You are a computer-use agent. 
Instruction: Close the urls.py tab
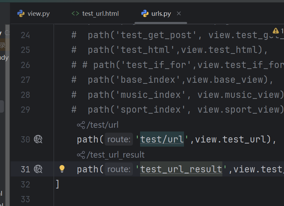[x=178, y=14]
